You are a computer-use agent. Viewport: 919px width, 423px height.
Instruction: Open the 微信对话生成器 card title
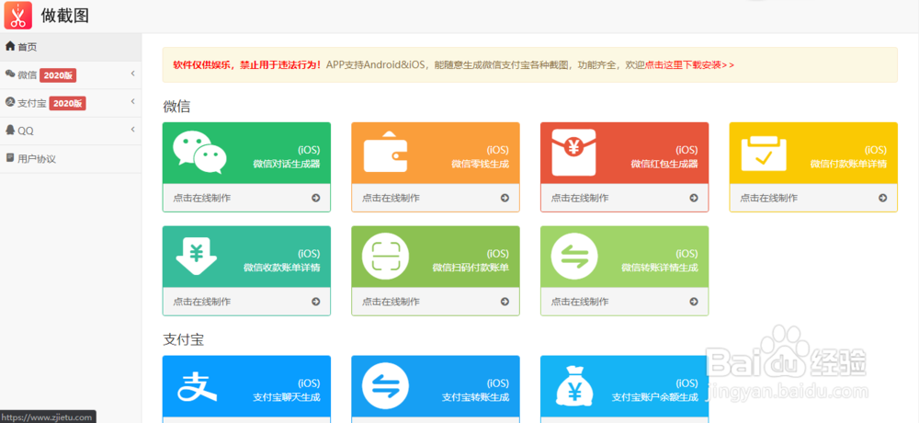287,164
